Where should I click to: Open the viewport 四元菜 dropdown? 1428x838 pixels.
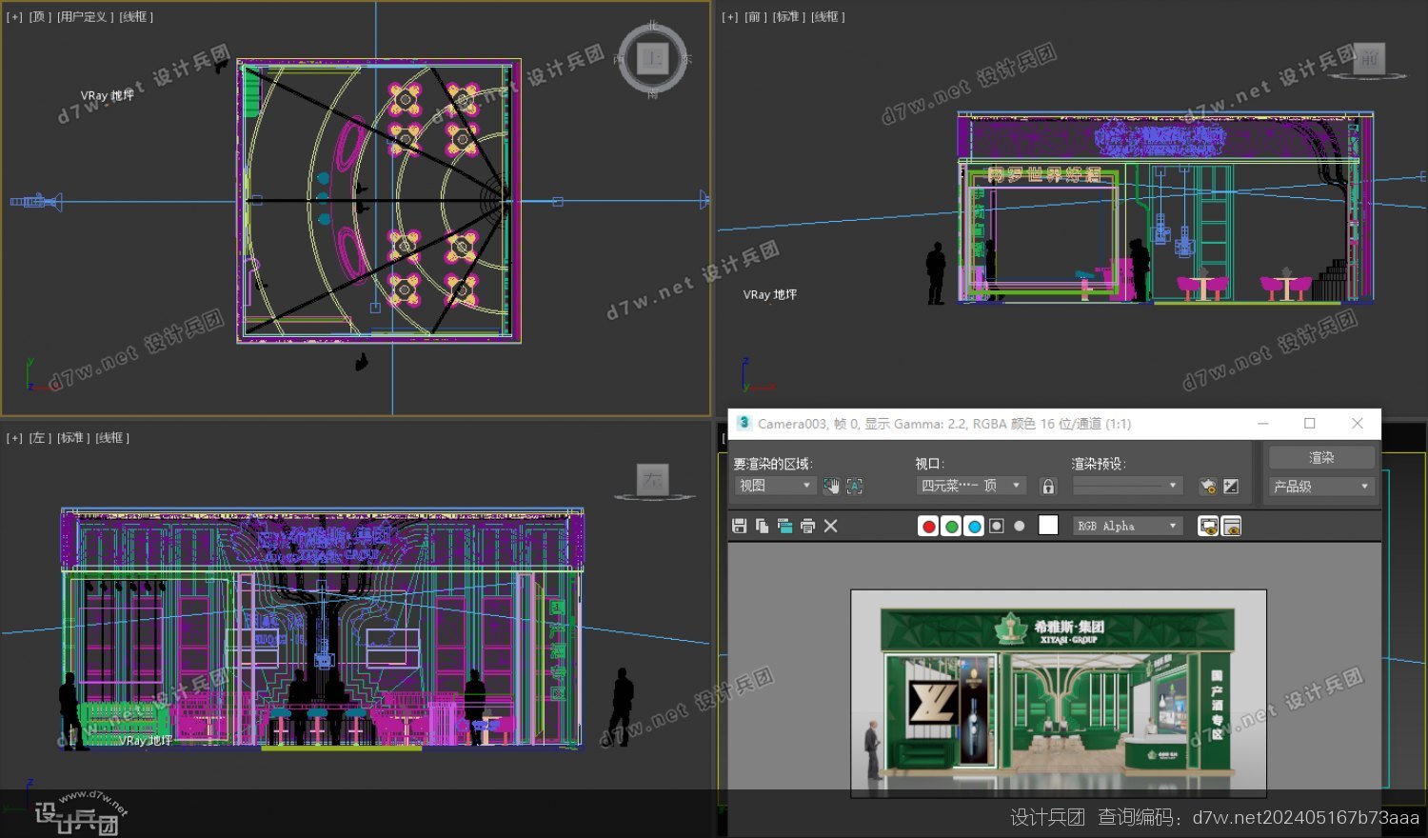coord(971,486)
